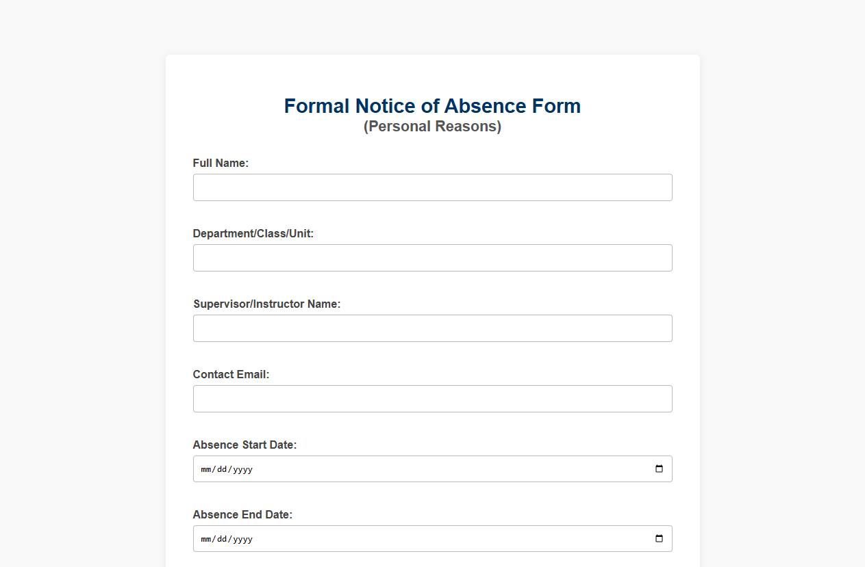This screenshot has width=865, height=567.
Task: Click the Department/Class/Unit input field
Action: pyautogui.click(x=432, y=258)
